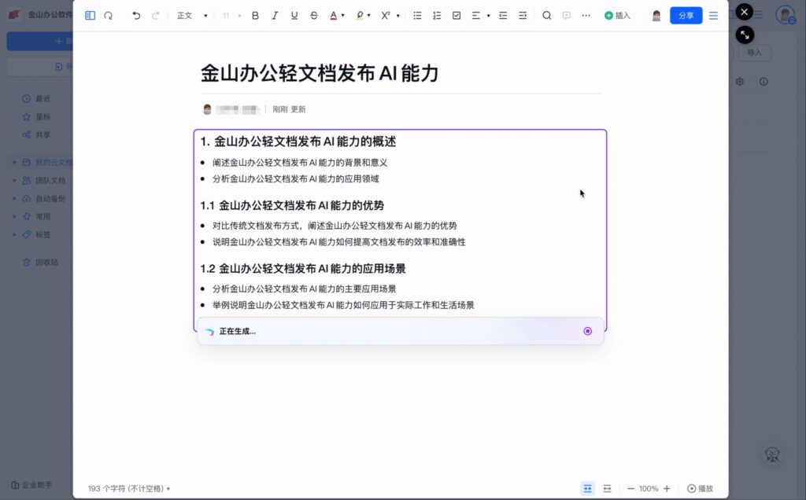
Task: Toggle strikethrough formatting
Action: click(313, 16)
